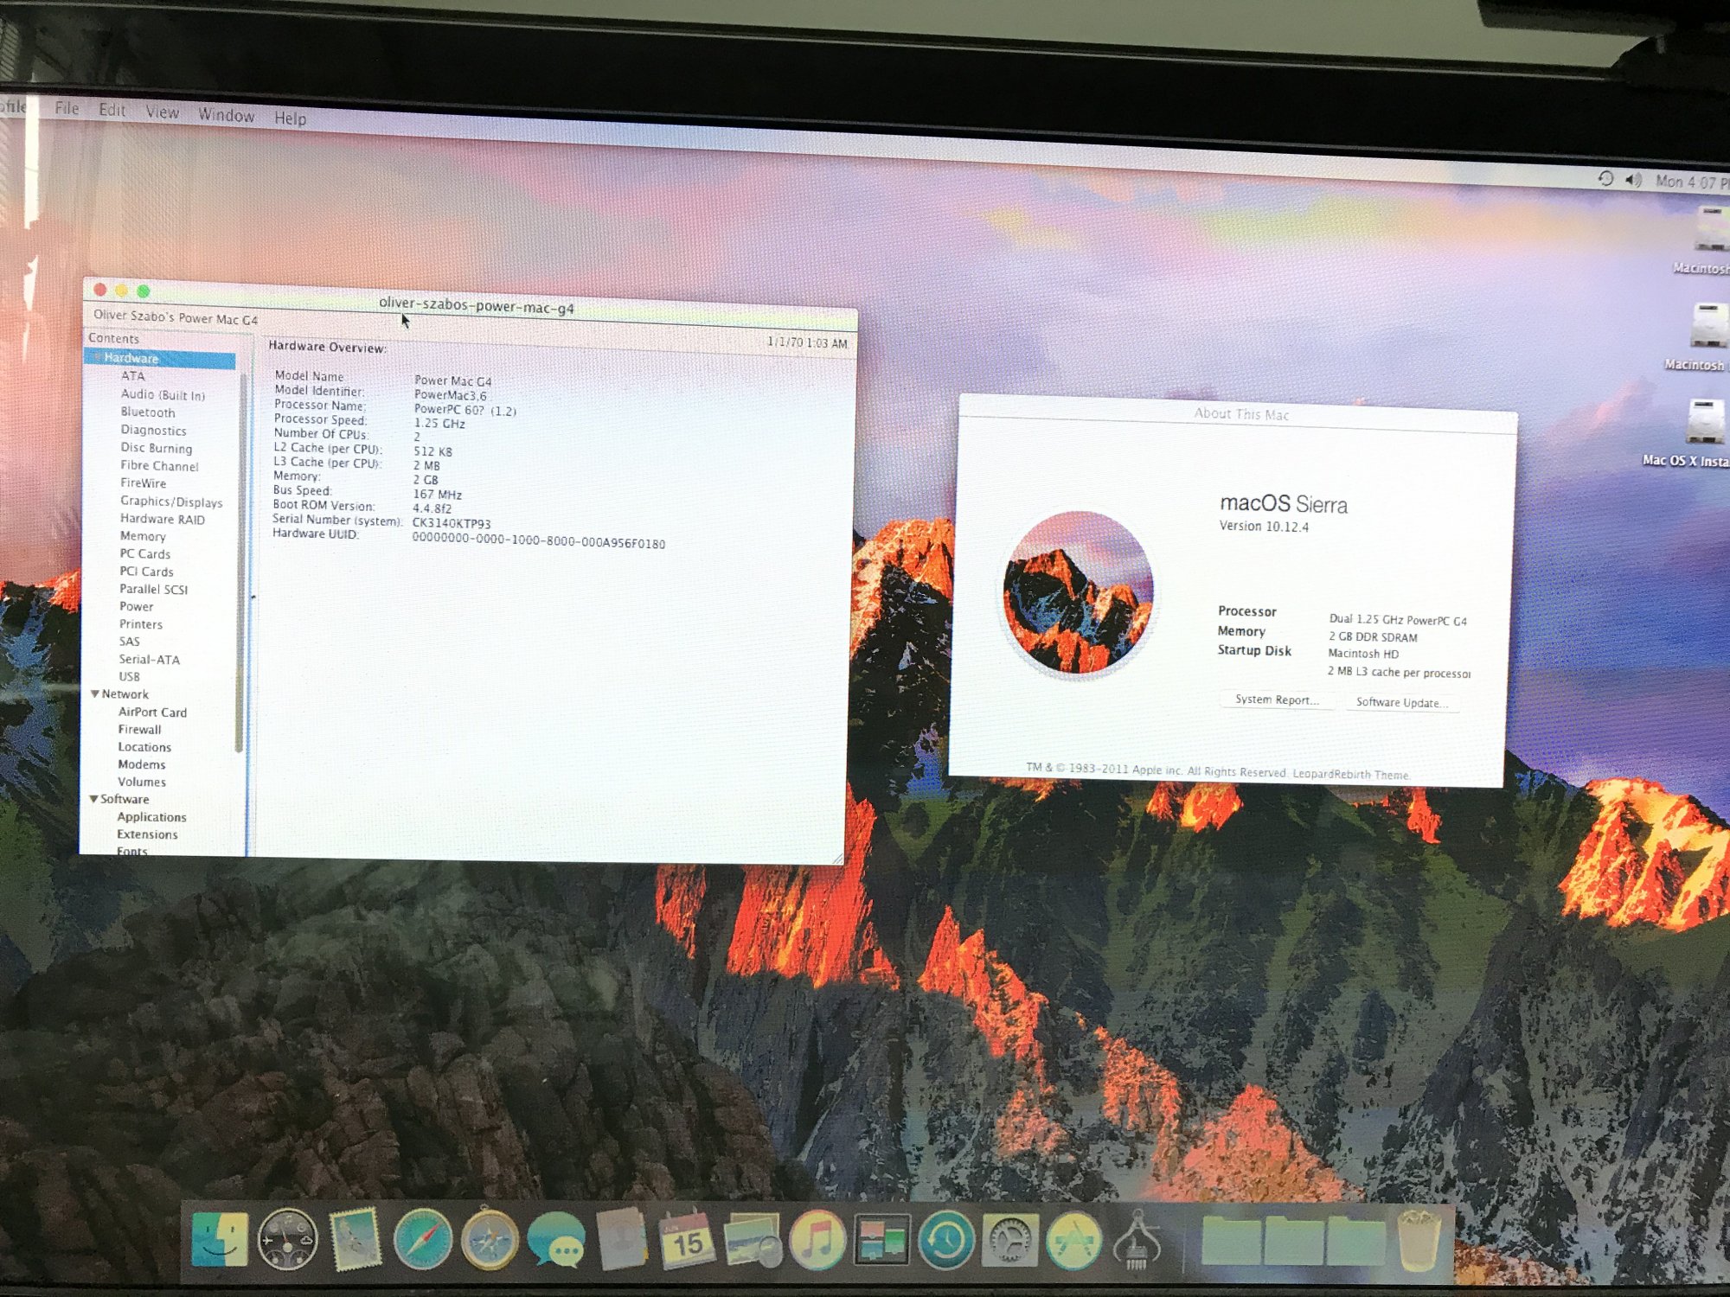Image resolution: width=1730 pixels, height=1297 pixels.
Task: Launch iTunes from the dock
Action: pos(817,1241)
